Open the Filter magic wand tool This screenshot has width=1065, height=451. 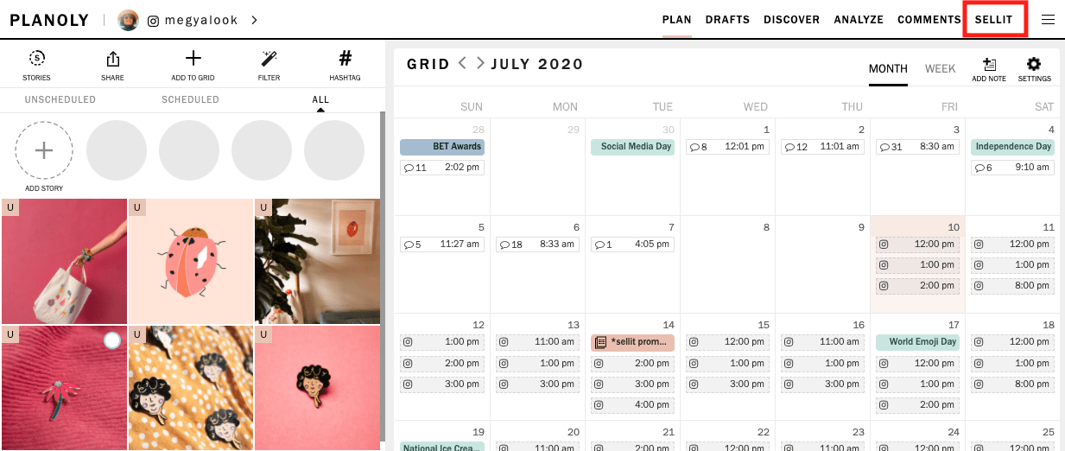[269, 59]
